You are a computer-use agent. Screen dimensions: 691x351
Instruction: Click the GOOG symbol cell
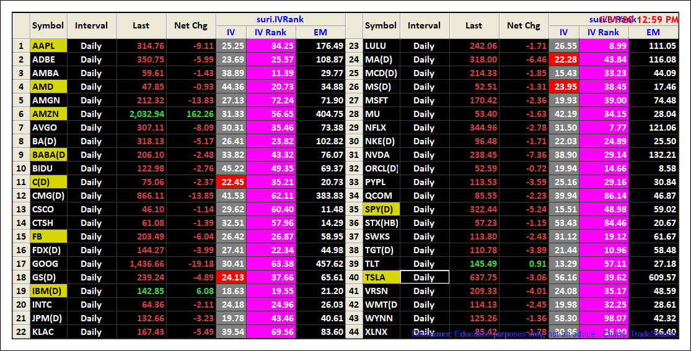tap(48, 264)
